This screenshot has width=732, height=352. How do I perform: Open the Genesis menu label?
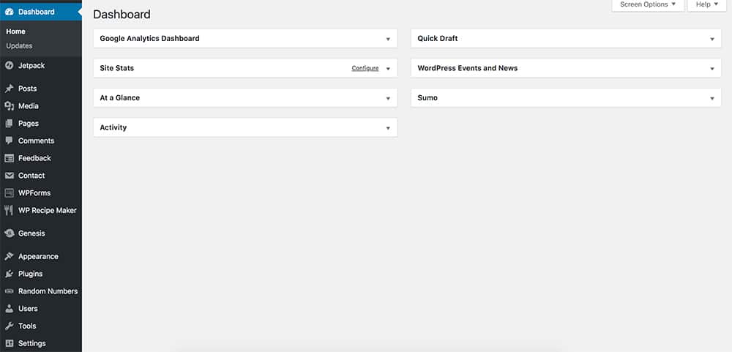pyautogui.click(x=31, y=233)
